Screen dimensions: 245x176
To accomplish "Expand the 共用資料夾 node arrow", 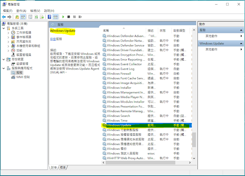I will click(x=8, y=42).
